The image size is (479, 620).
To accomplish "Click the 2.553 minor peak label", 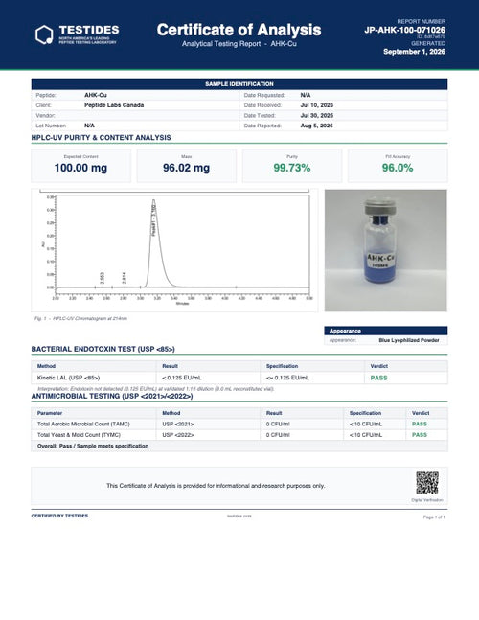I will [x=103, y=278].
